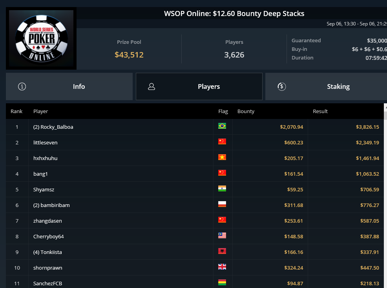Screen dimensions: 387x288
Task: Click the Poland flag for bambiribam
Action: click(x=222, y=204)
